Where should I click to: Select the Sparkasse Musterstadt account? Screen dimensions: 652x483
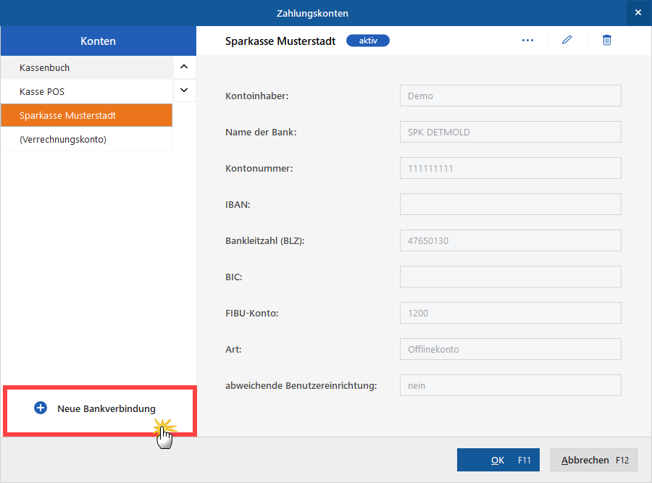click(x=87, y=115)
